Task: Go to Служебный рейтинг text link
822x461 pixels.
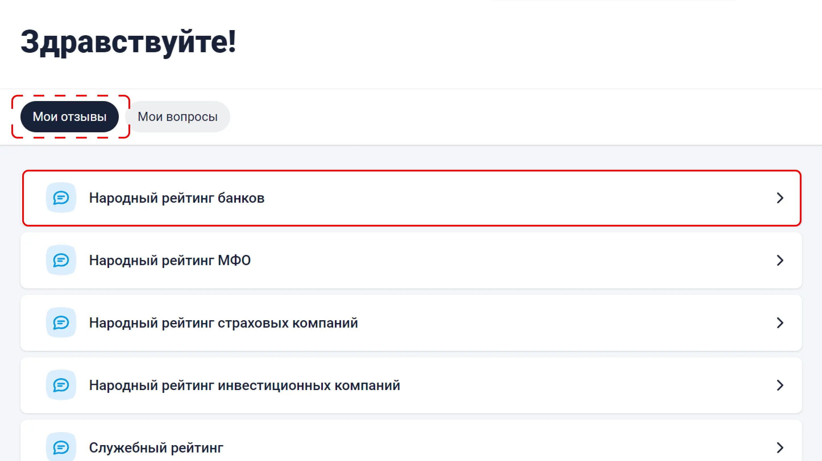Action: 156,448
